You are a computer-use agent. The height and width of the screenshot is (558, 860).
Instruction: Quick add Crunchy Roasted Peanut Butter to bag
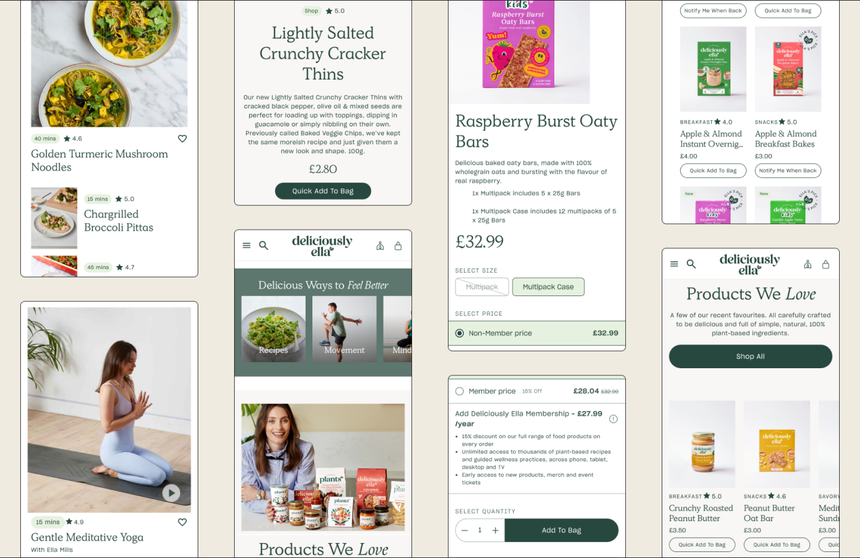[x=702, y=544]
